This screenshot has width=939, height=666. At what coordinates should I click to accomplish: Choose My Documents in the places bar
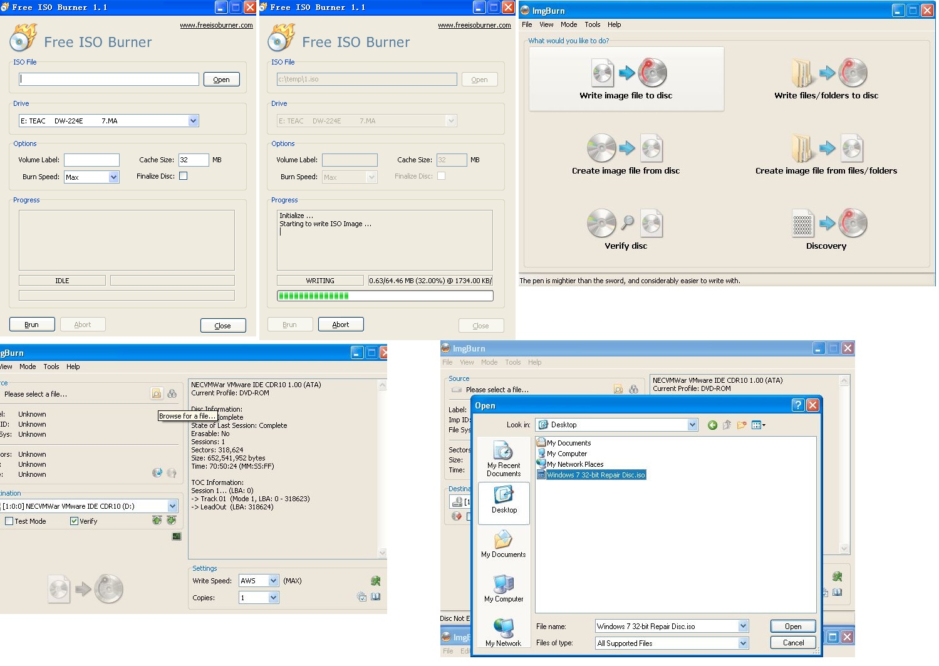[x=504, y=544]
